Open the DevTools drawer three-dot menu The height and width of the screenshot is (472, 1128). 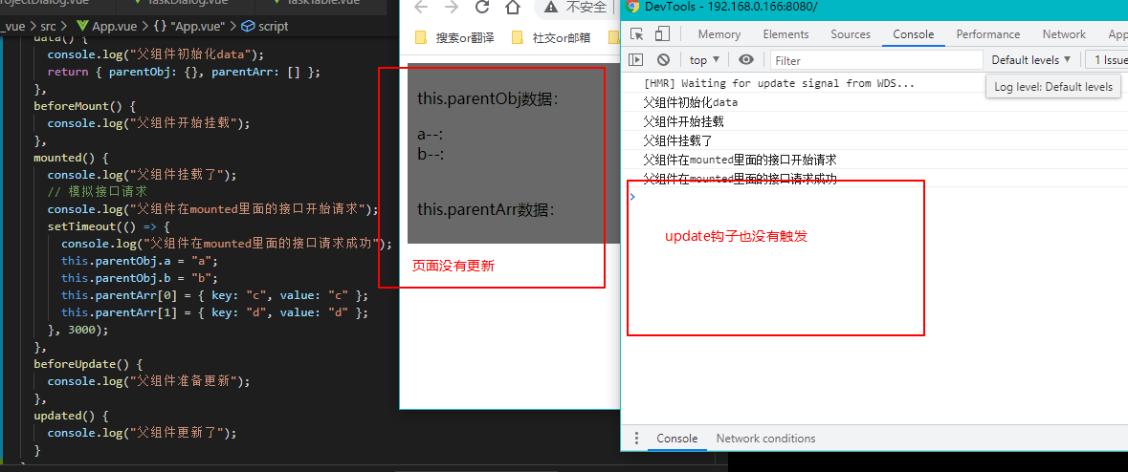[636, 439]
